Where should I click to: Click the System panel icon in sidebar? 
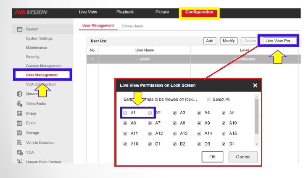coord(20,29)
